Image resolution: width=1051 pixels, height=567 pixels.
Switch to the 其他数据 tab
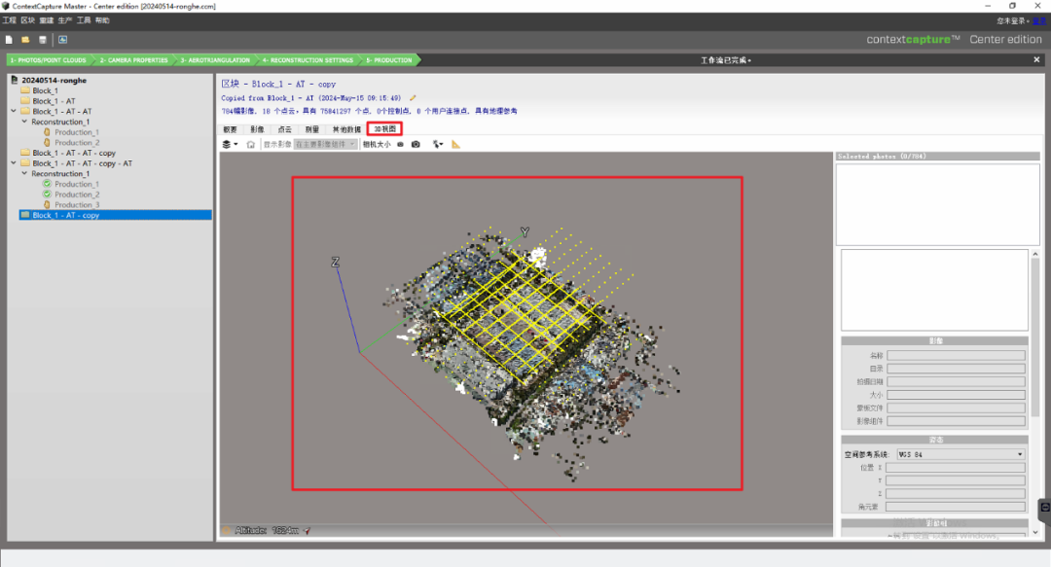tap(346, 129)
